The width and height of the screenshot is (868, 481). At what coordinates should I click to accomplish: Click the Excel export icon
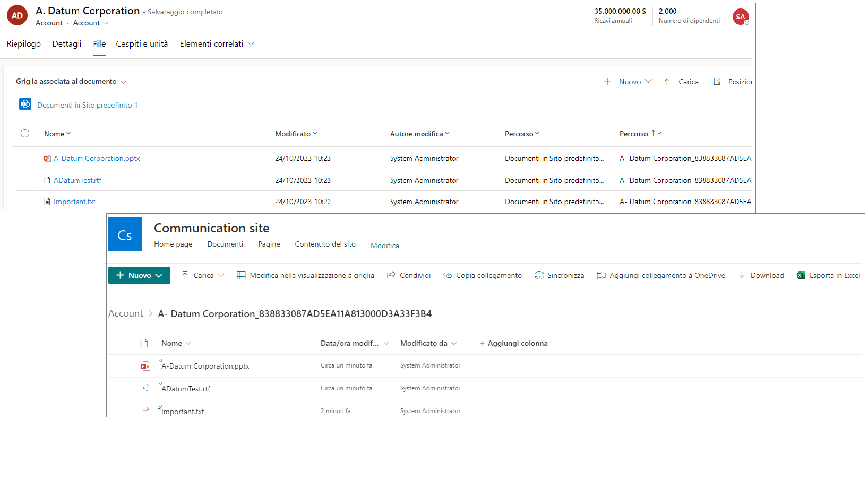point(801,275)
